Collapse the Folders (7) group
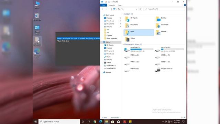The image size is (220, 124). pos(123,14)
